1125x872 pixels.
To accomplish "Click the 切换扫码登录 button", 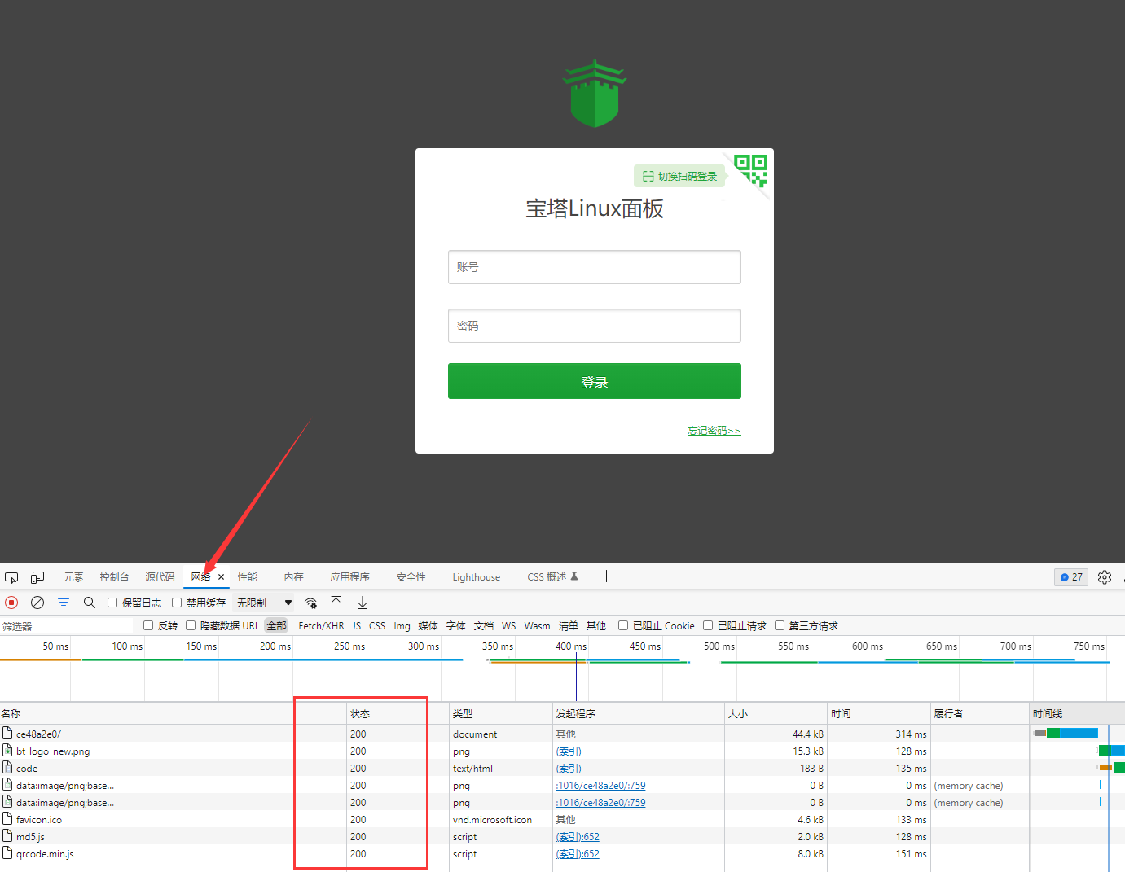I will [x=679, y=176].
